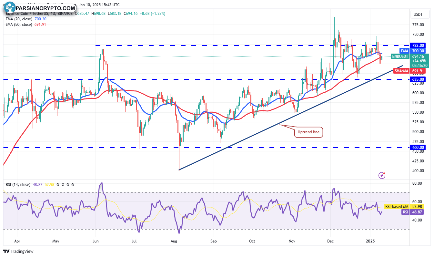Click the SMA axis value 691.91 tag
The height and width of the screenshot is (257, 434).
[418, 71]
